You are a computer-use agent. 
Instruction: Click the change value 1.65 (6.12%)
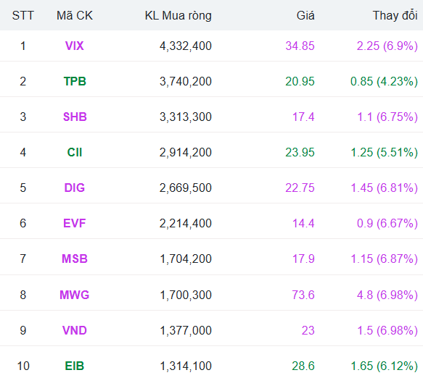point(385,366)
